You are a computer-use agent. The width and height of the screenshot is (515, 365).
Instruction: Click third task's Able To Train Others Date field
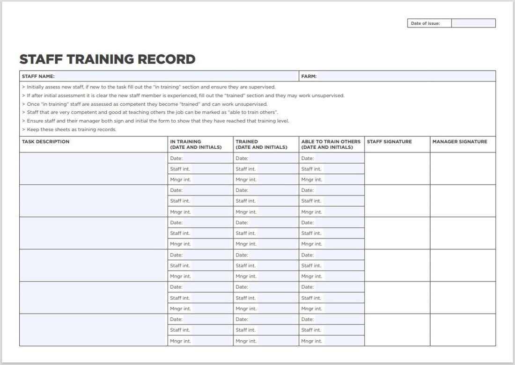pyautogui.click(x=339, y=223)
